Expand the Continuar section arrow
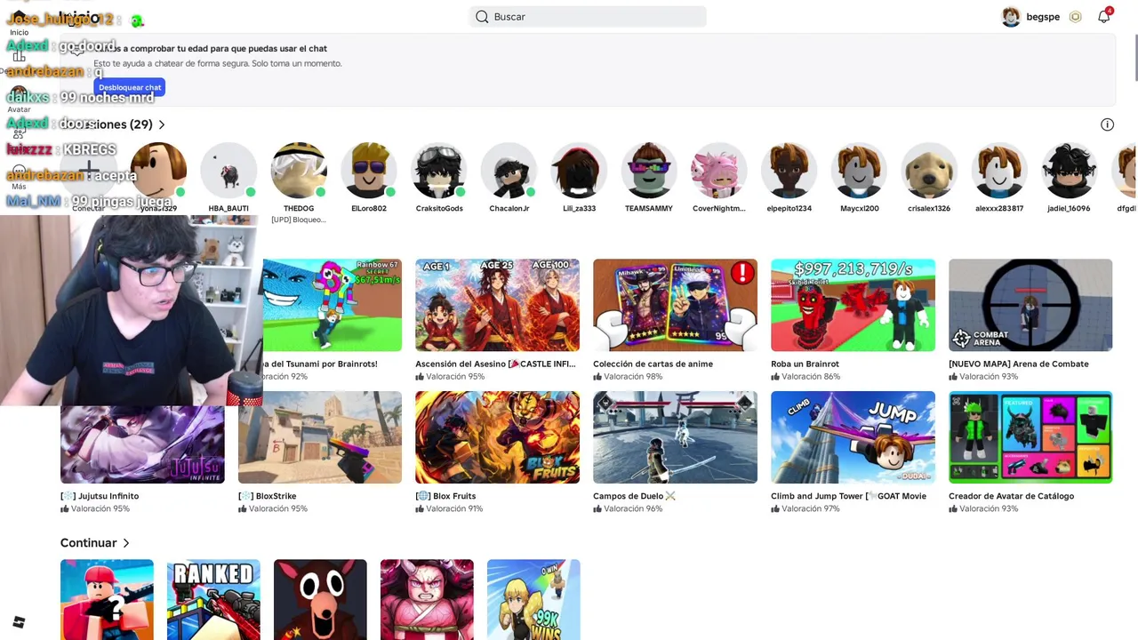Screen dimensions: 1138x640 point(126,543)
